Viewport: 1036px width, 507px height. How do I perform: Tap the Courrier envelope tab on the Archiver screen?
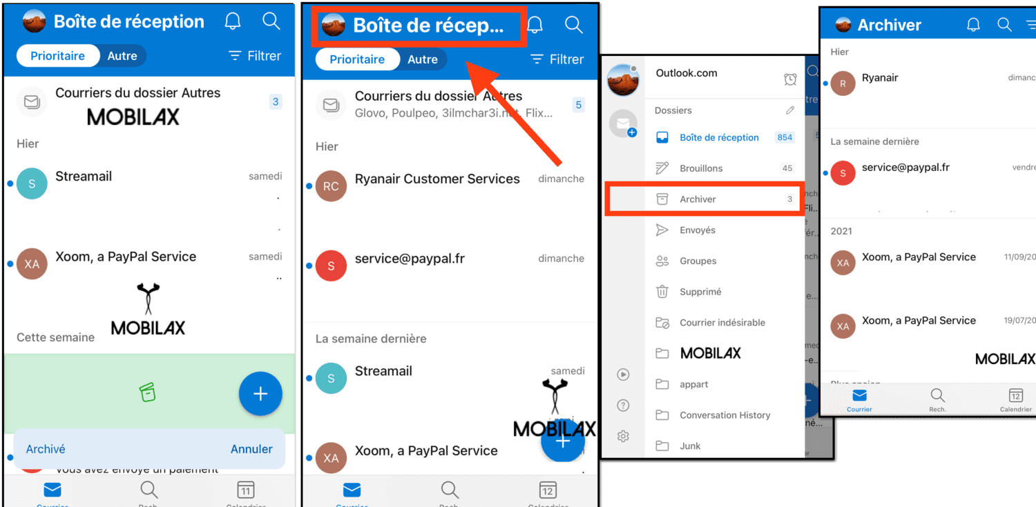tap(859, 400)
